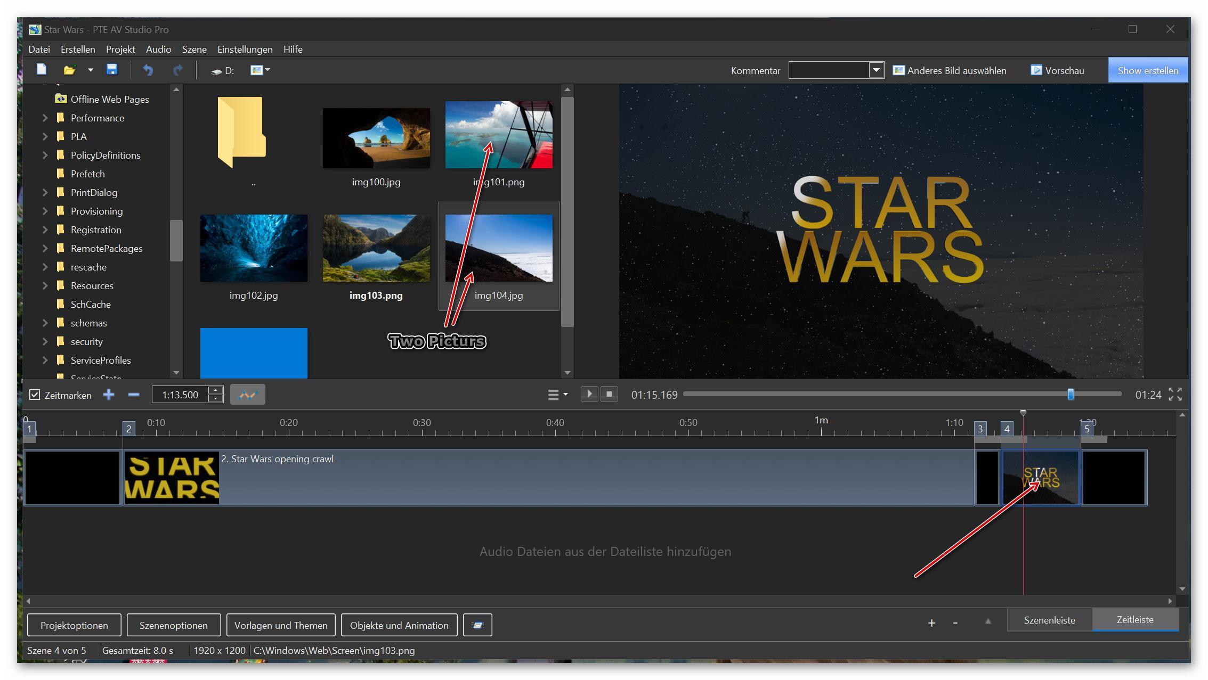Select the img102.jpg thumbnail
Screen dimensions: 1208x680
coord(254,248)
